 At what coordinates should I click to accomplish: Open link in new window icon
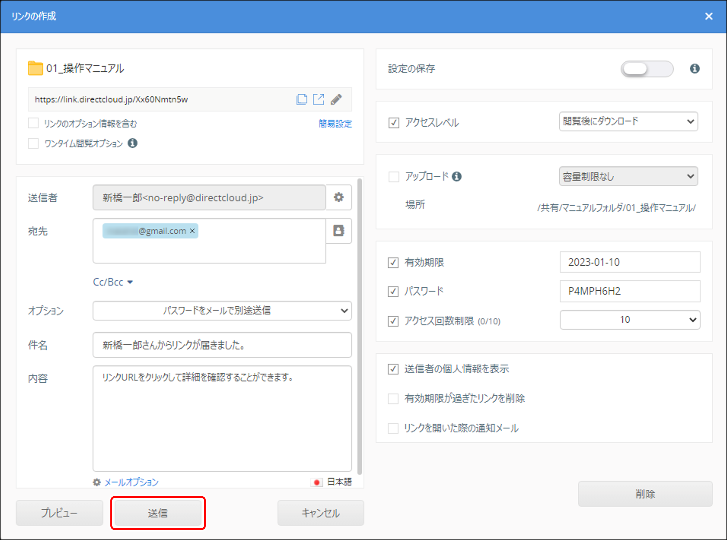click(318, 99)
